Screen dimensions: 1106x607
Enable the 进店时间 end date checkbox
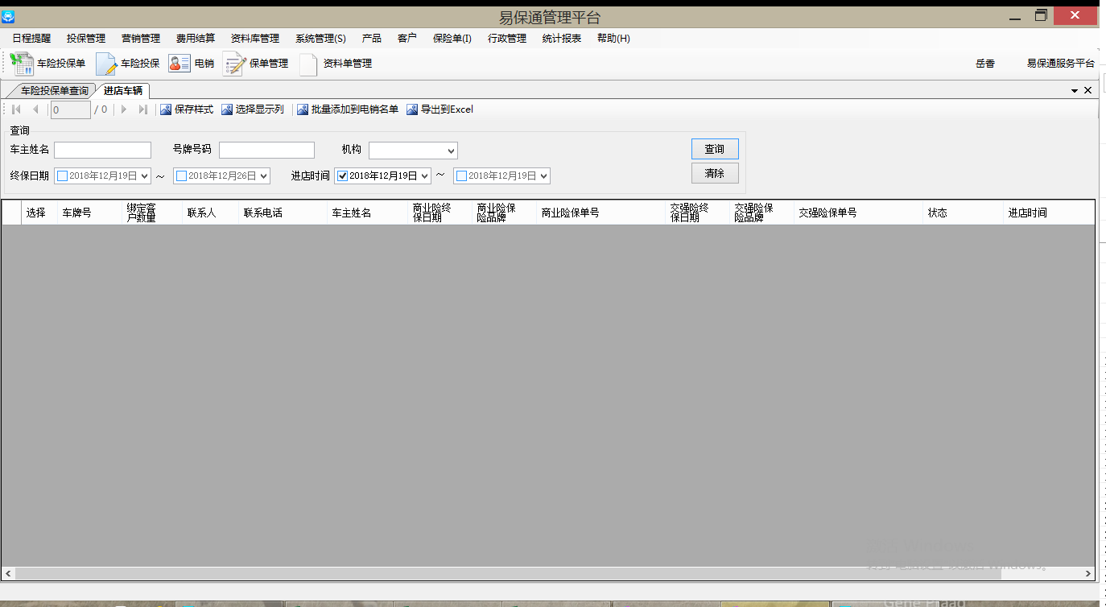point(461,175)
